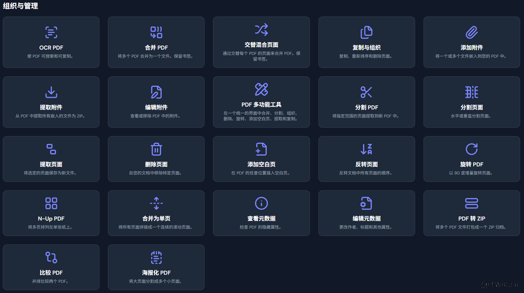
Task: Open the 分割页面 tool title
Action: (472, 107)
